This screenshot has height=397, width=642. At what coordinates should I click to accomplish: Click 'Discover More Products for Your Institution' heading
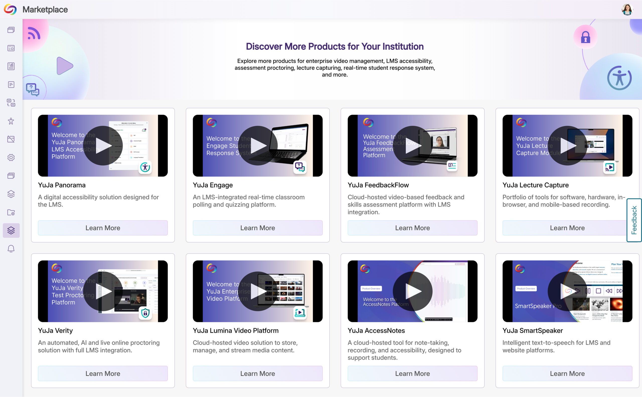tap(335, 47)
